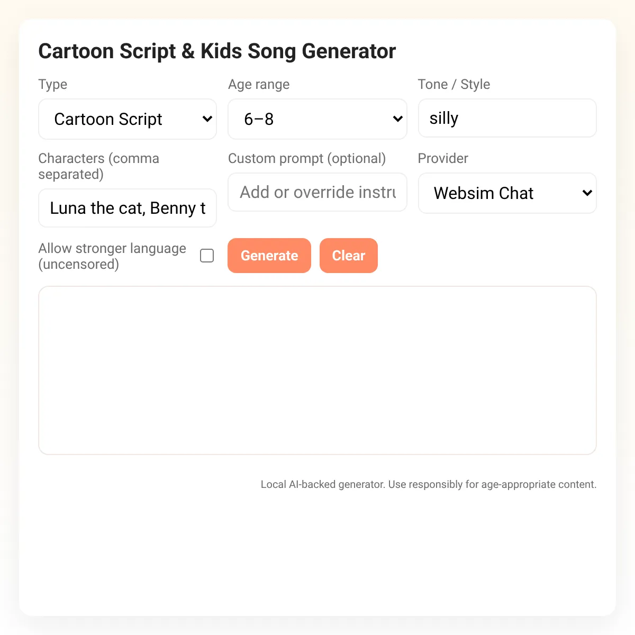Click the "Custom prompt (optional)" label

tap(307, 159)
